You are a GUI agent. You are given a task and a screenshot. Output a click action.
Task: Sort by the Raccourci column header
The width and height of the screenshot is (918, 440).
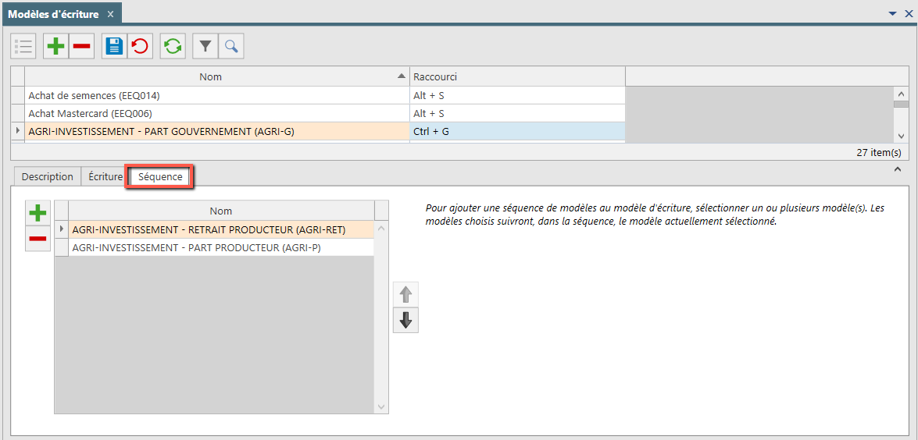tap(517, 76)
